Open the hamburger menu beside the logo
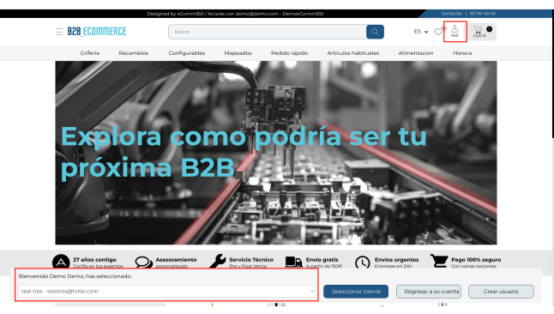The image size is (554, 314). click(x=59, y=32)
